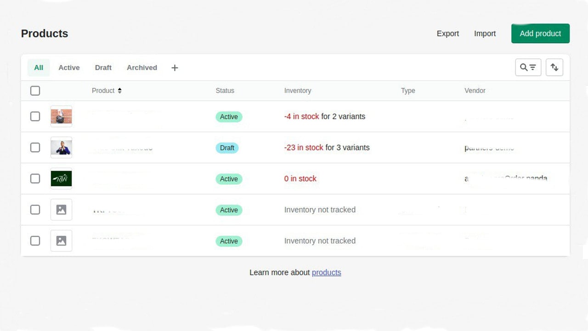Check the box for -4 in stock product
Viewport: 588px width, 331px height.
(x=35, y=116)
